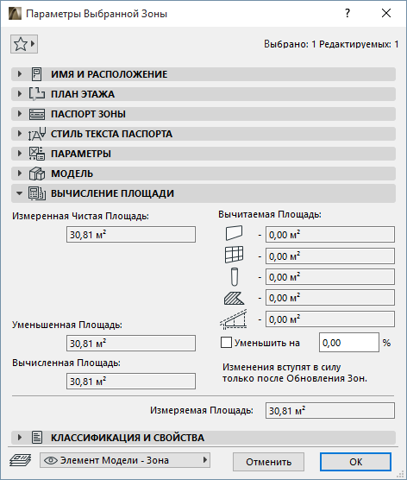Screen dimensions: 407x480
Task: Click the ИМЯ И РАСПОЛОЖЕНИЕ header title
Action: click(110, 74)
